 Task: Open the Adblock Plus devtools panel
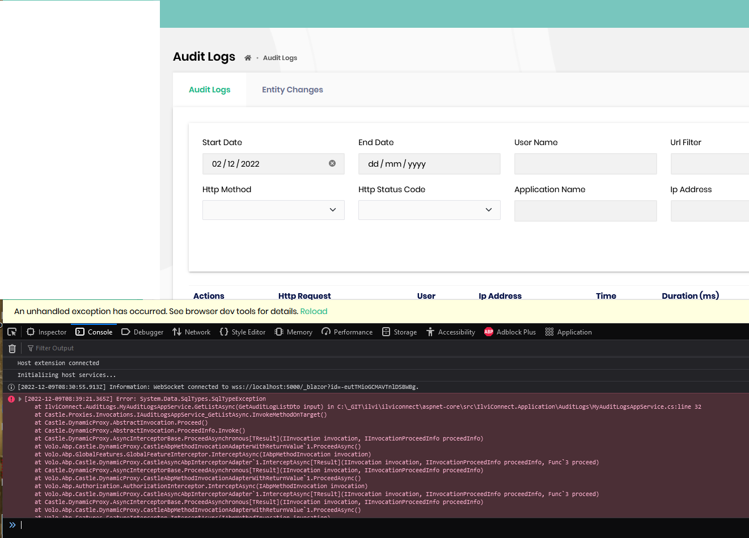tap(510, 332)
